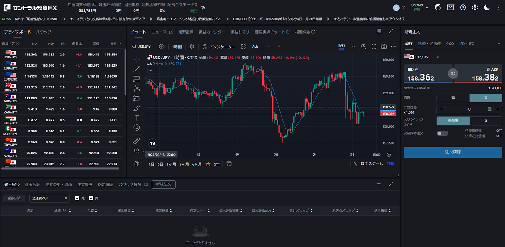The width and height of the screenshot is (505, 247).
Task: Expand the USD/JPY pair selector in order panel
Action: click(x=438, y=57)
